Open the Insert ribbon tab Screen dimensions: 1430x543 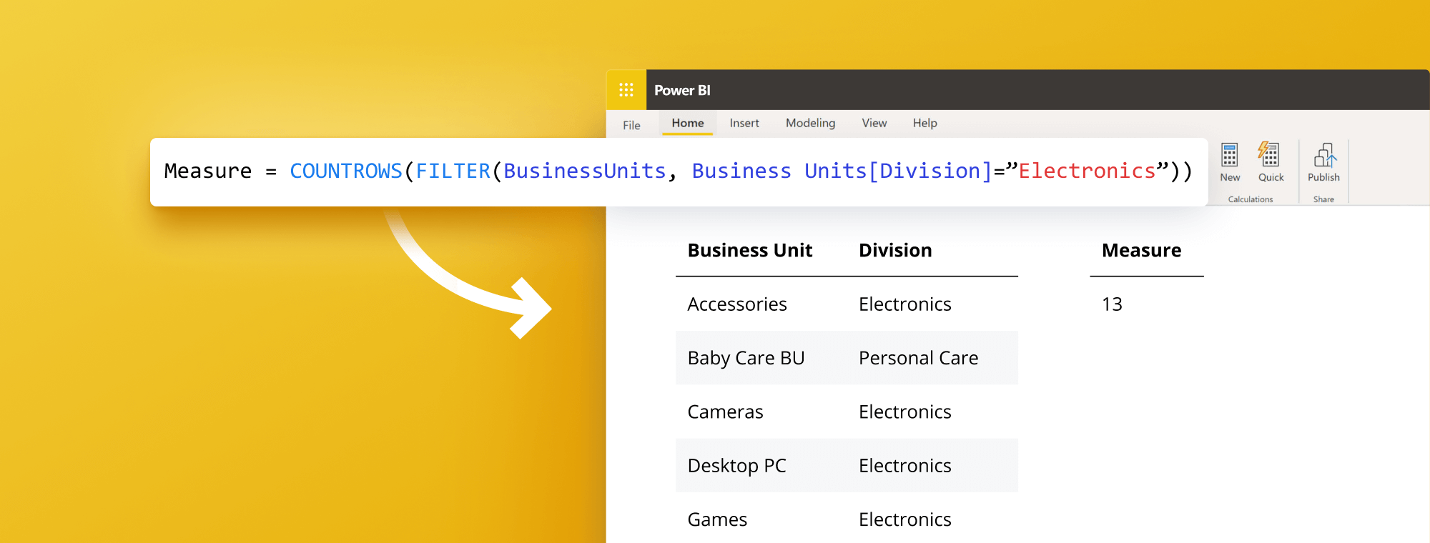[744, 123]
